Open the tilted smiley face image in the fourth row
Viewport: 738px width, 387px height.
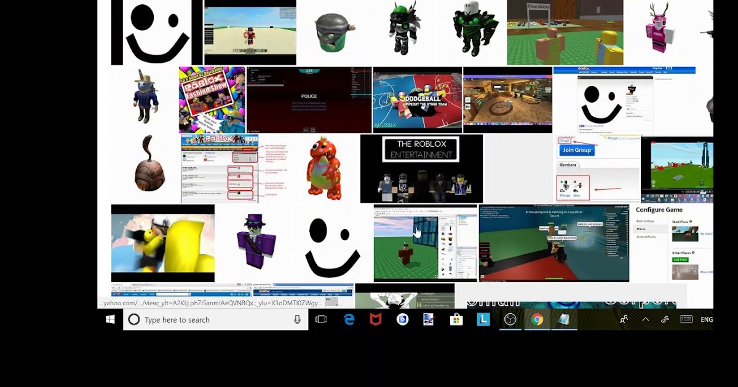coord(332,247)
